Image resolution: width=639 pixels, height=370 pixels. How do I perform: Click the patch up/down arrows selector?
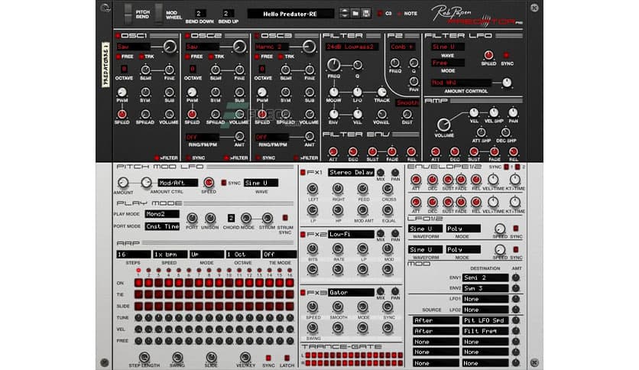point(345,14)
